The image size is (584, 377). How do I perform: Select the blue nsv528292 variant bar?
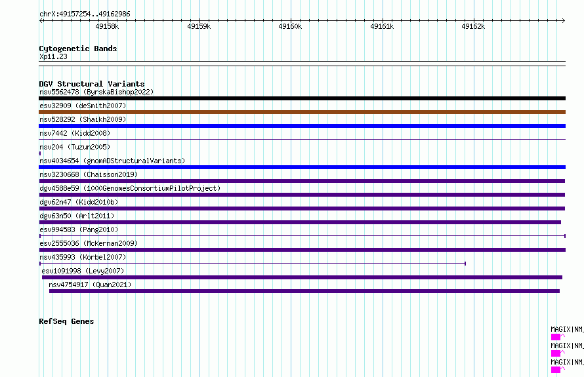(x=302, y=126)
